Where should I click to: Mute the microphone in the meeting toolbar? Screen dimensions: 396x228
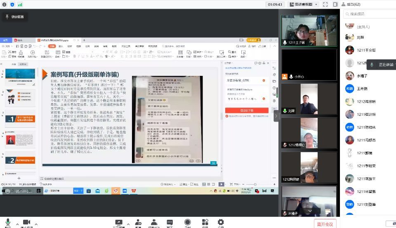(8, 222)
